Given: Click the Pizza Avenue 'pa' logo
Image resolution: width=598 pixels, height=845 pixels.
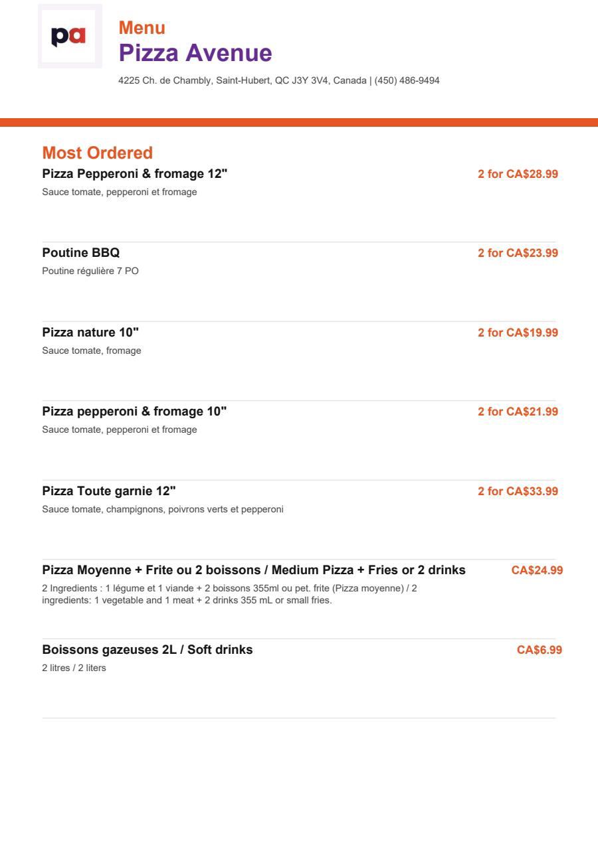Looking at the screenshot, I should pos(70,36).
